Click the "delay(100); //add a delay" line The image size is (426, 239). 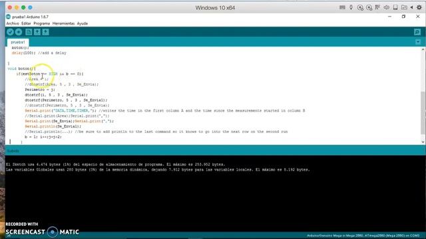click(39, 53)
